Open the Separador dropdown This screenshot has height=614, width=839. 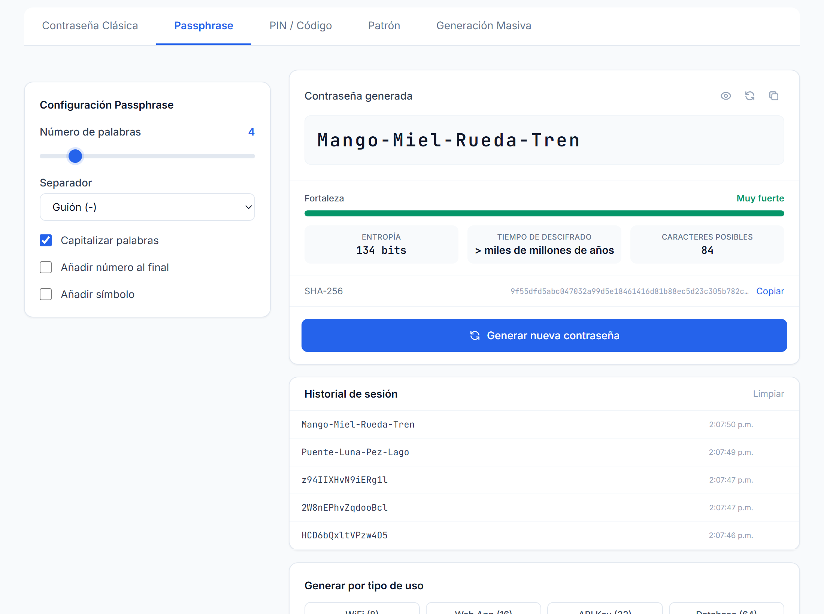pyautogui.click(x=147, y=207)
